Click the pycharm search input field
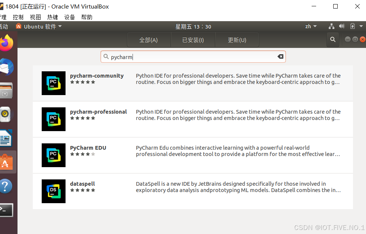Screen dimensions: 366x234 click(193, 56)
